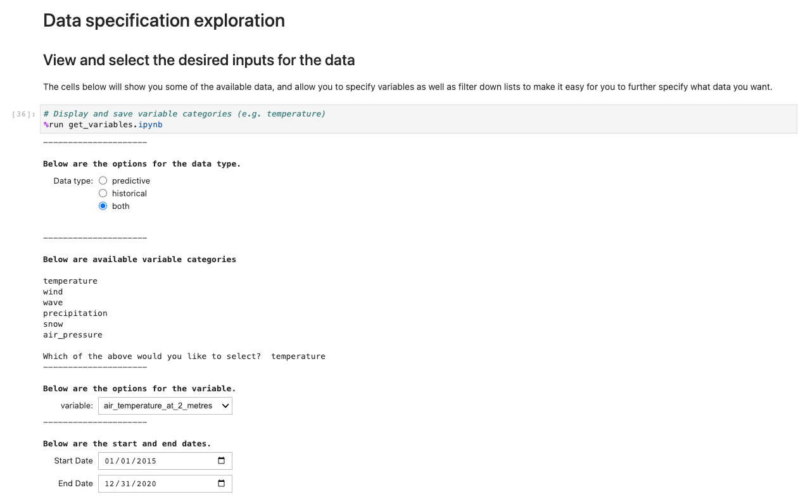Click the day 31 in End Date
Viewport: 803px width, 504px height.
(x=125, y=484)
